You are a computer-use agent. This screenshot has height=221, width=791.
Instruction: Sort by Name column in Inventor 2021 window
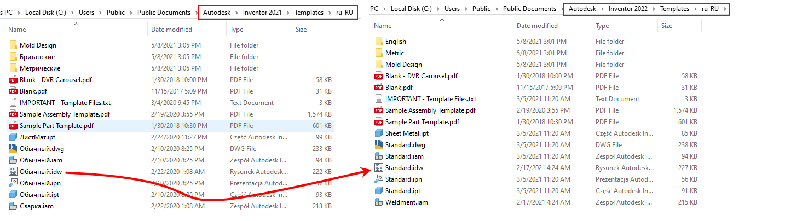[x=18, y=30]
